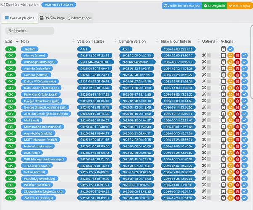Screen dimensions: 253x210
Task: Click the page vertical scrollbar
Action: pyautogui.click(x=252, y=61)
